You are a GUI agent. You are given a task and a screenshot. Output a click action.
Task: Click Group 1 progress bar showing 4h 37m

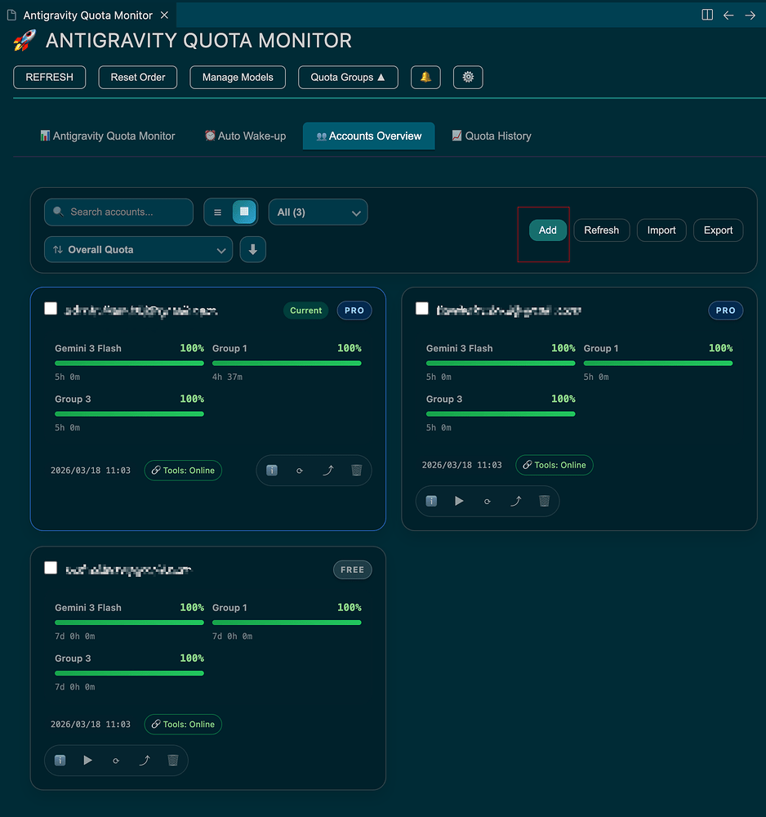(287, 364)
